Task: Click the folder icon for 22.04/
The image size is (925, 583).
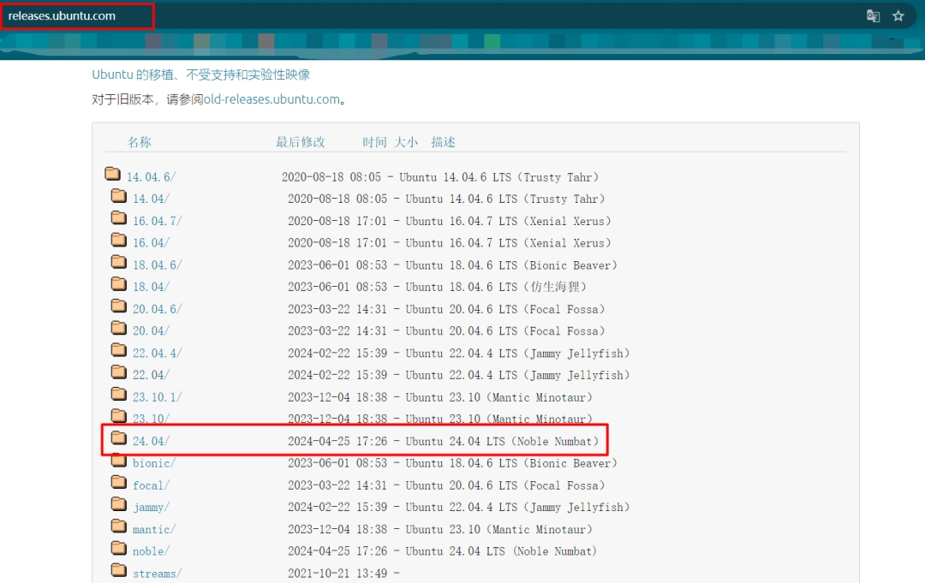Action: click(x=118, y=372)
